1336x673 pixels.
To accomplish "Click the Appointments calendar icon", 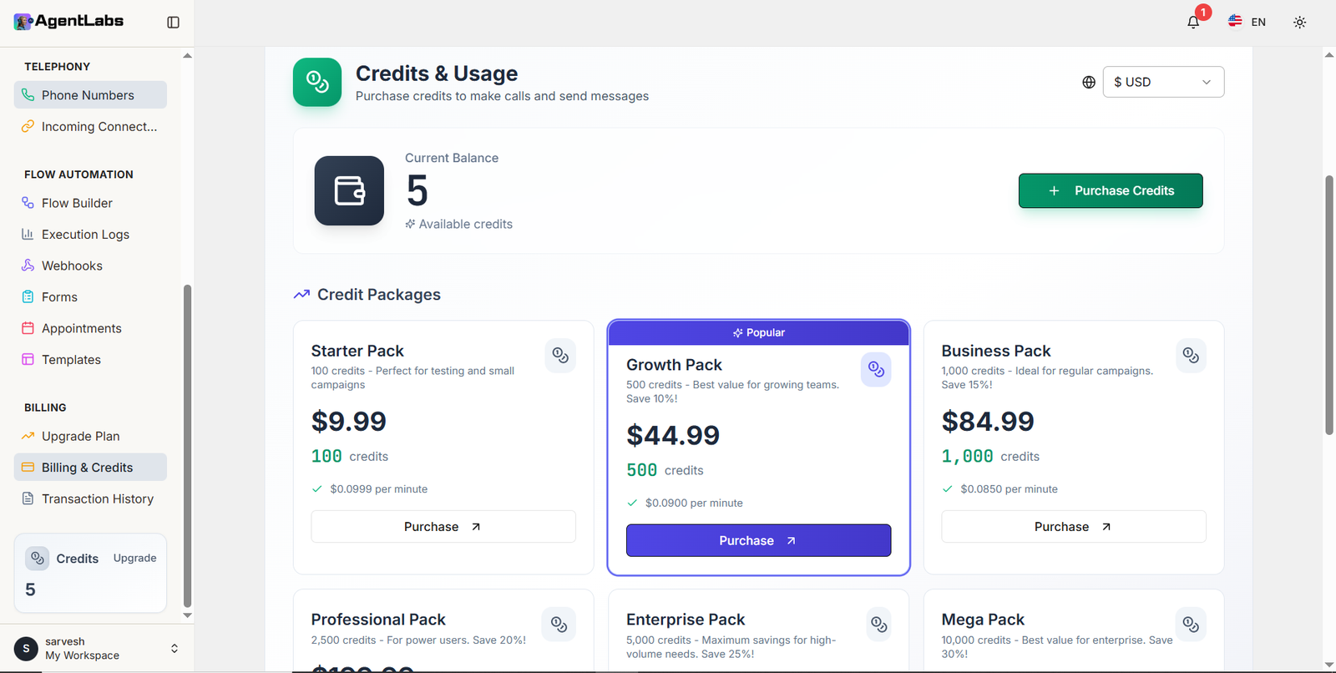I will pyautogui.click(x=28, y=328).
